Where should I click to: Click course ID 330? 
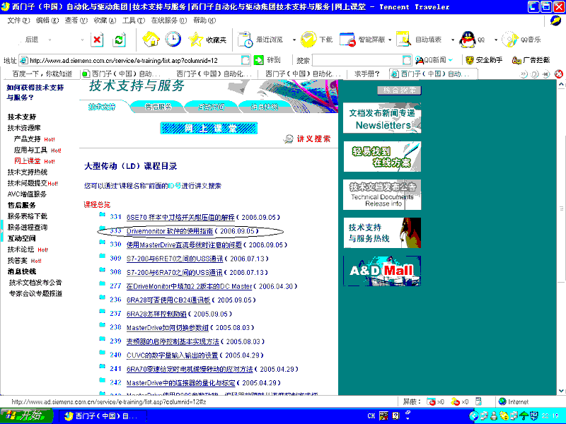click(x=115, y=244)
